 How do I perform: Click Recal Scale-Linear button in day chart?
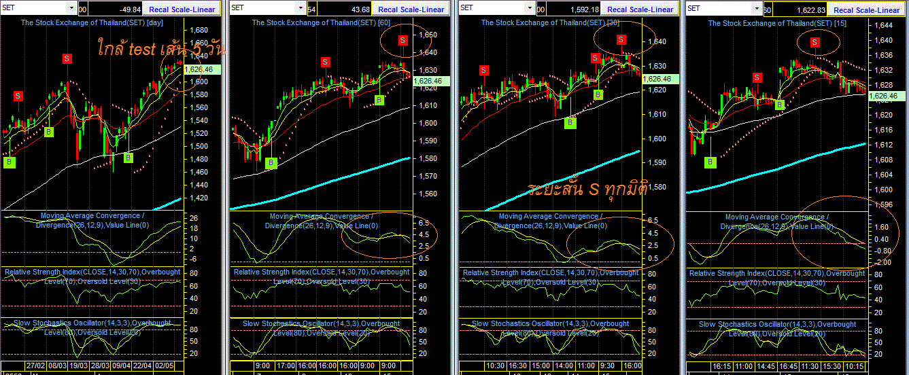coord(182,10)
